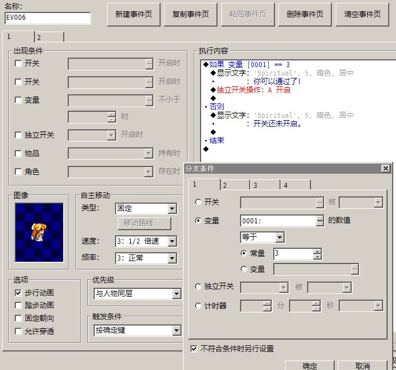Select the 开关 radio in branch dialog
This screenshot has height=370, width=396.
point(198,202)
